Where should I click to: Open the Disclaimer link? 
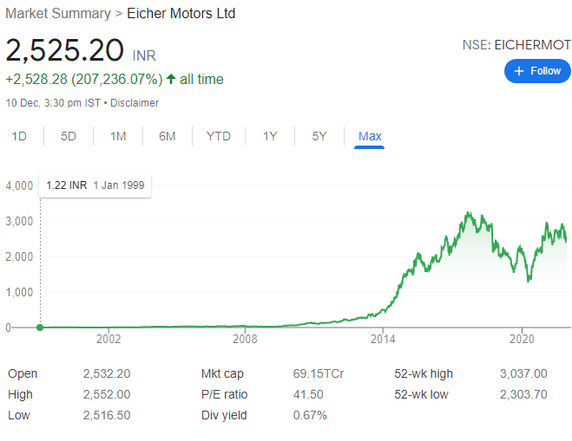[135, 103]
